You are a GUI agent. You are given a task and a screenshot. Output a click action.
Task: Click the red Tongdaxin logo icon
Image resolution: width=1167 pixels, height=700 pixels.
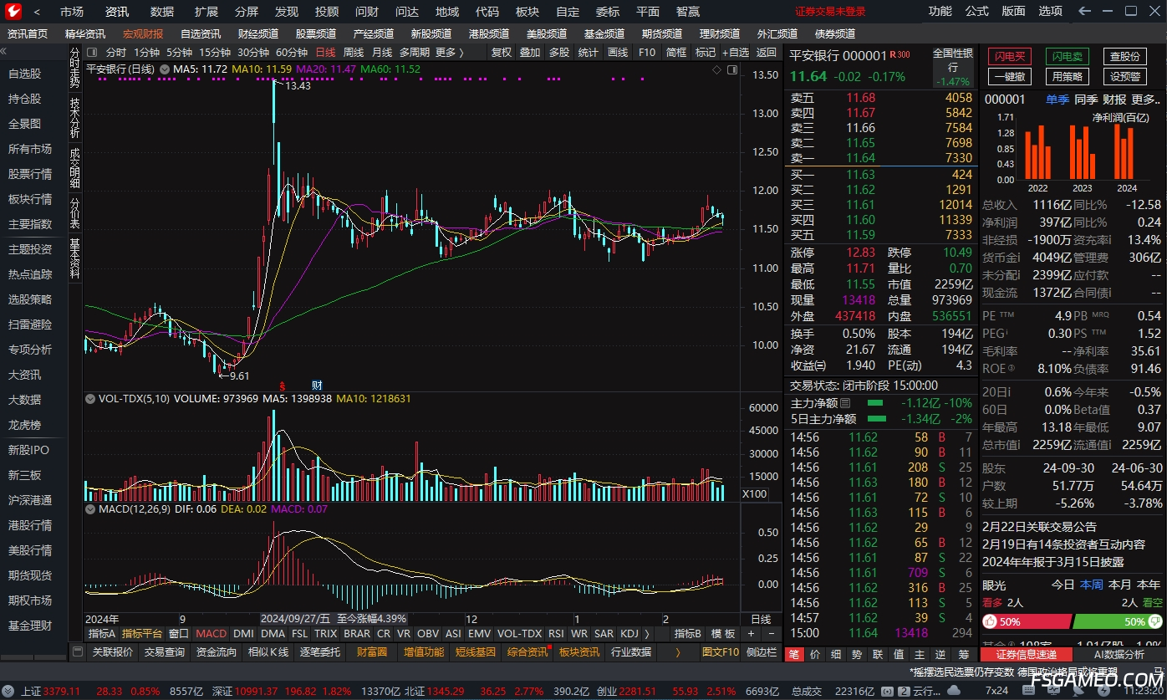[x=13, y=11]
